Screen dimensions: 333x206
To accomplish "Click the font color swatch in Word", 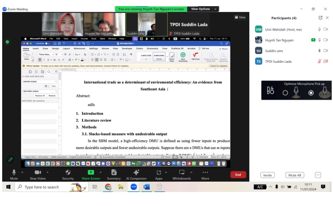I will click(82, 60).
